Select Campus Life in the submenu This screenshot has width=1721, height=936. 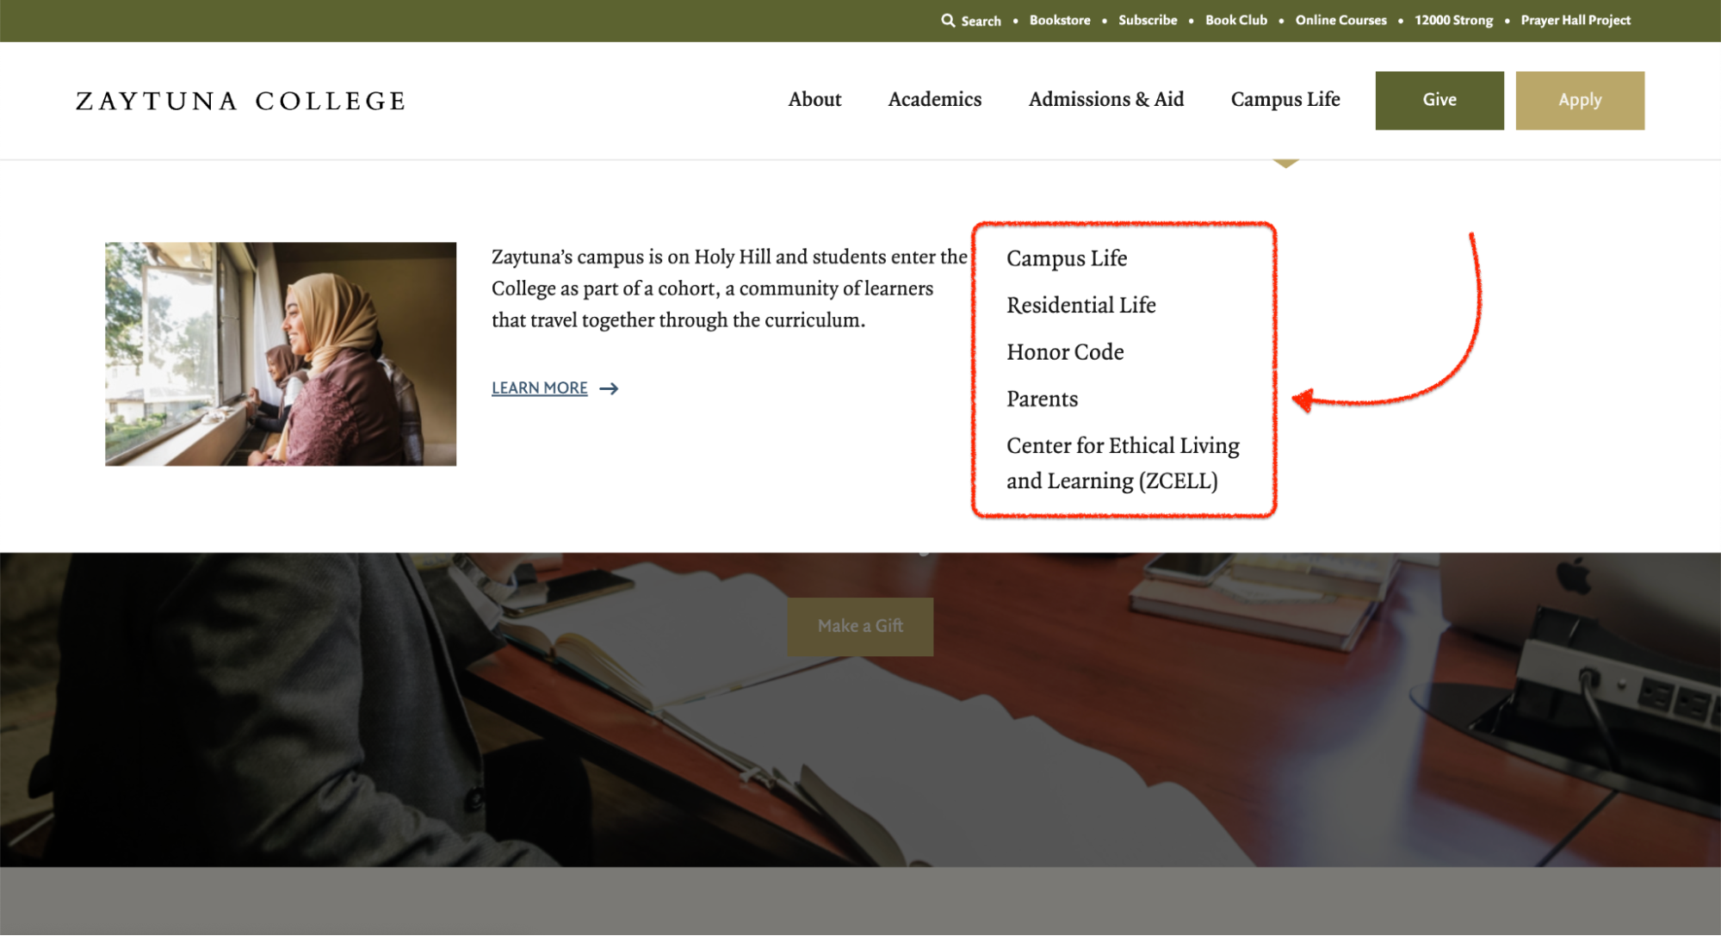tap(1067, 258)
